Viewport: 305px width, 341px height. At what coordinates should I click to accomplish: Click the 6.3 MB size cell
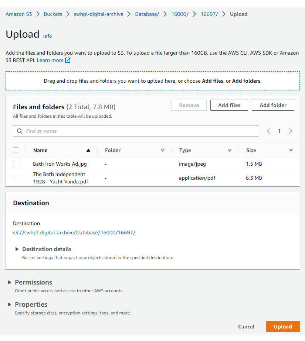point(254,178)
